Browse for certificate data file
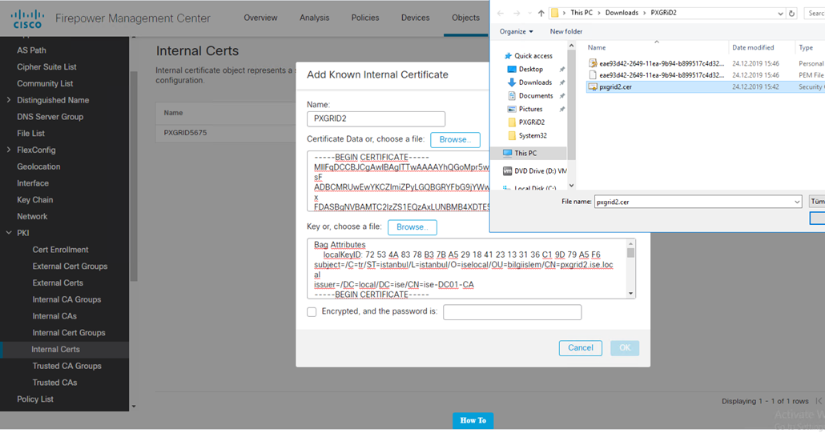825x433 pixels. pyautogui.click(x=455, y=140)
